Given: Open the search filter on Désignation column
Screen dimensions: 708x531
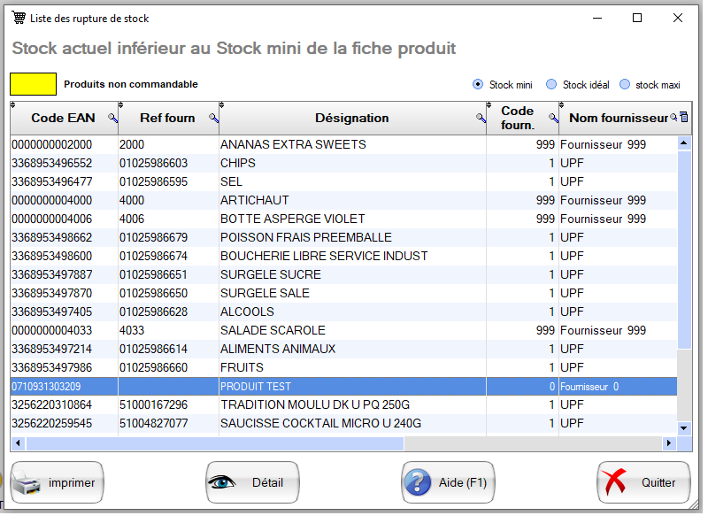Looking at the screenshot, I should click(480, 117).
